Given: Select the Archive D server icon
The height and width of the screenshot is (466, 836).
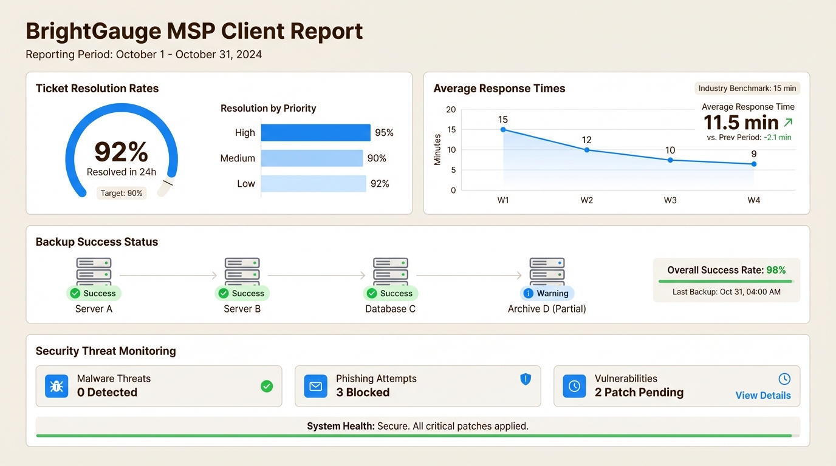Looking at the screenshot, I should tap(546, 270).
